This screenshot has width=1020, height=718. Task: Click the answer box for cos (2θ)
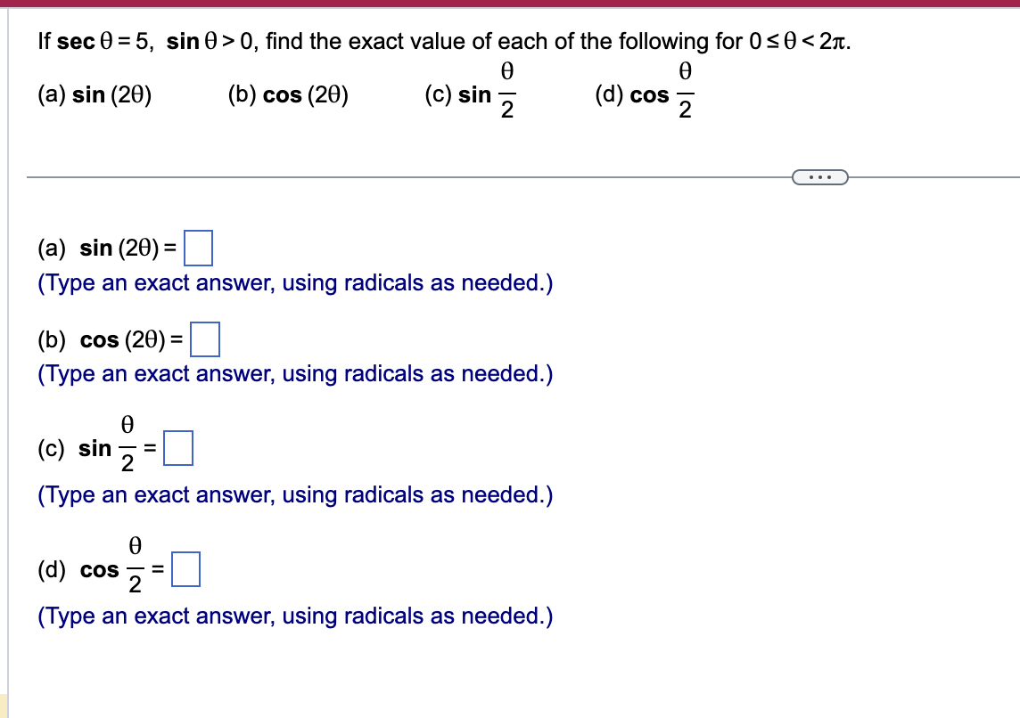[204, 339]
